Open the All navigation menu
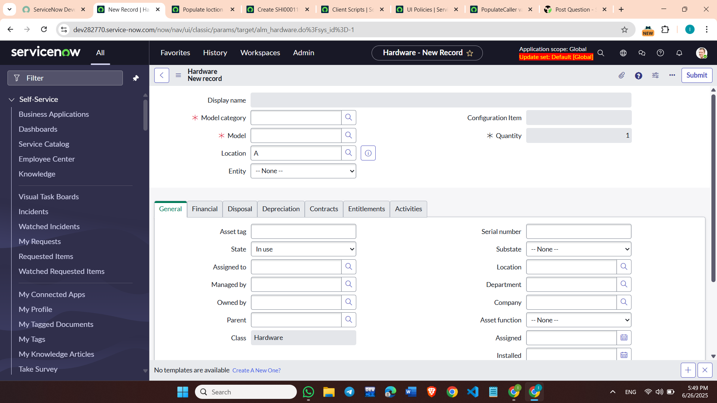Image resolution: width=717 pixels, height=403 pixels. [100, 53]
